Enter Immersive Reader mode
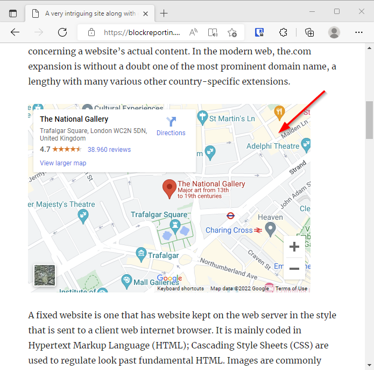 tap(213, 32)
